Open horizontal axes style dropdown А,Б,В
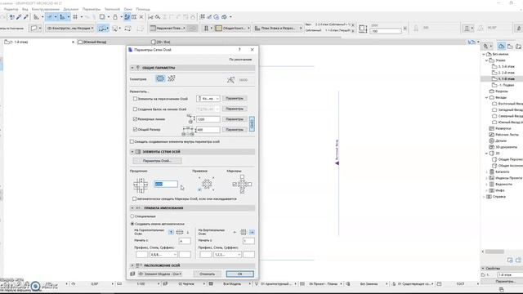Screen dimensions: 523x294 pos(163,255)
